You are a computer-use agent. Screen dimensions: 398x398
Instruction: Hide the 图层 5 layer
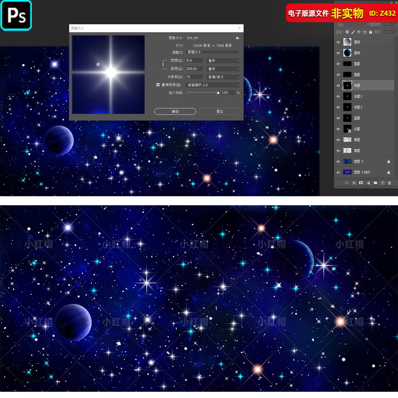coord(338,161)
